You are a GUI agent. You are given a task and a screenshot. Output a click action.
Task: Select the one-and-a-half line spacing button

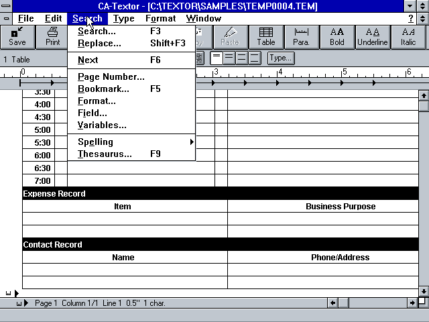[x=229, y=58]
